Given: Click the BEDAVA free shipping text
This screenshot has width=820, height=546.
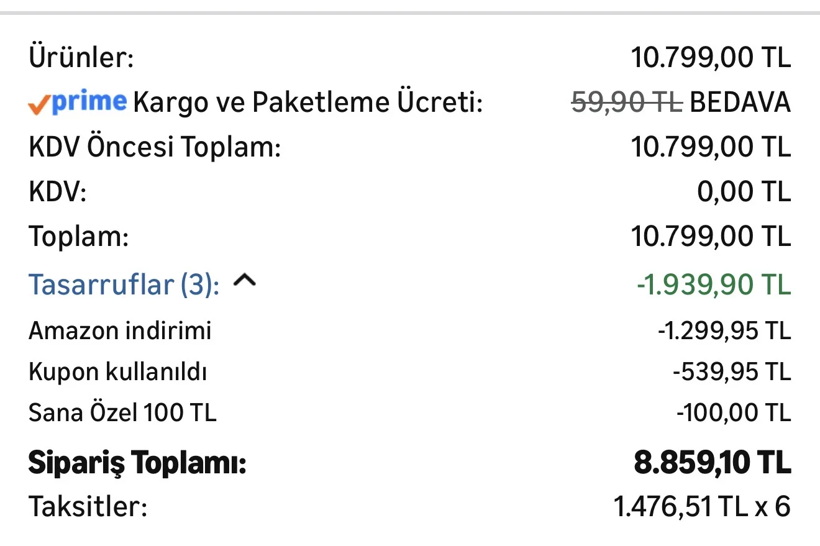Looking at the screenshot, I should [x=740, y=102].
